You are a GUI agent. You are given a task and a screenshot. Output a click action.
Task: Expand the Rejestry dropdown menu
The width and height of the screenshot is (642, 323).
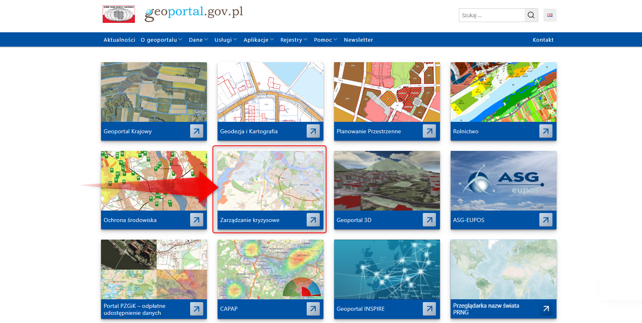click(294, 40)
